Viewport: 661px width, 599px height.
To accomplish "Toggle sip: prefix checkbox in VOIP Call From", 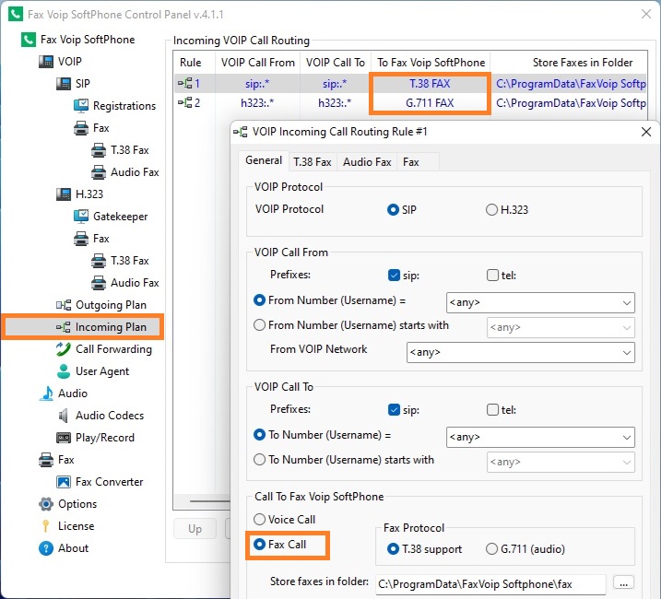I will tap(394, 276).
